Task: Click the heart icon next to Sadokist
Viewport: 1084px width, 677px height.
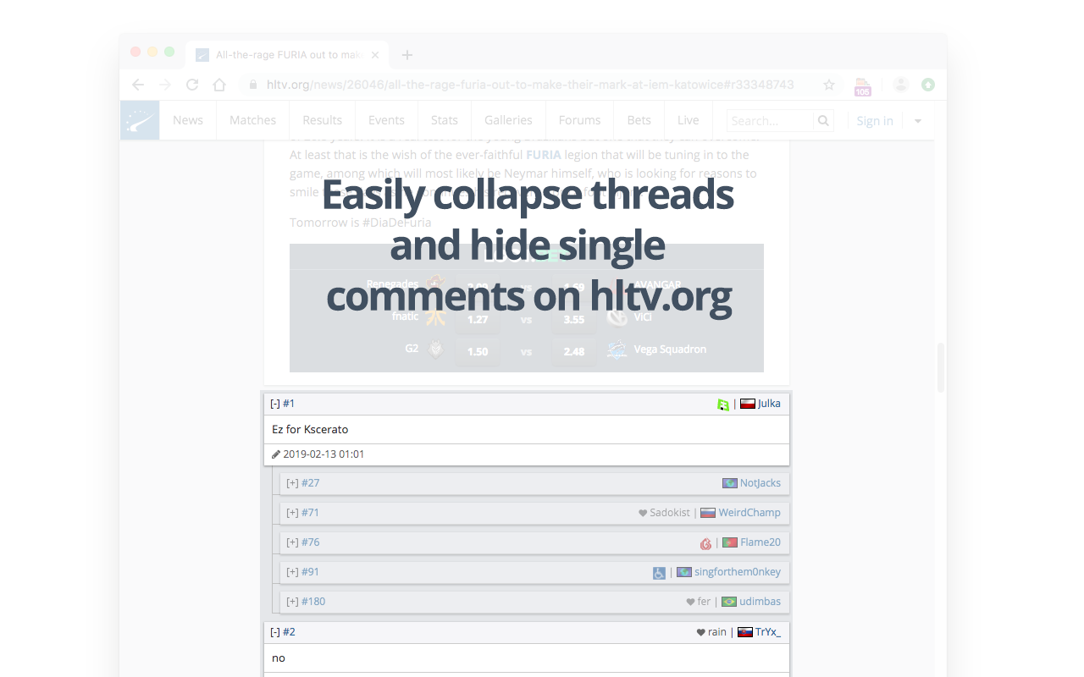Action: [x=643, y=513]
